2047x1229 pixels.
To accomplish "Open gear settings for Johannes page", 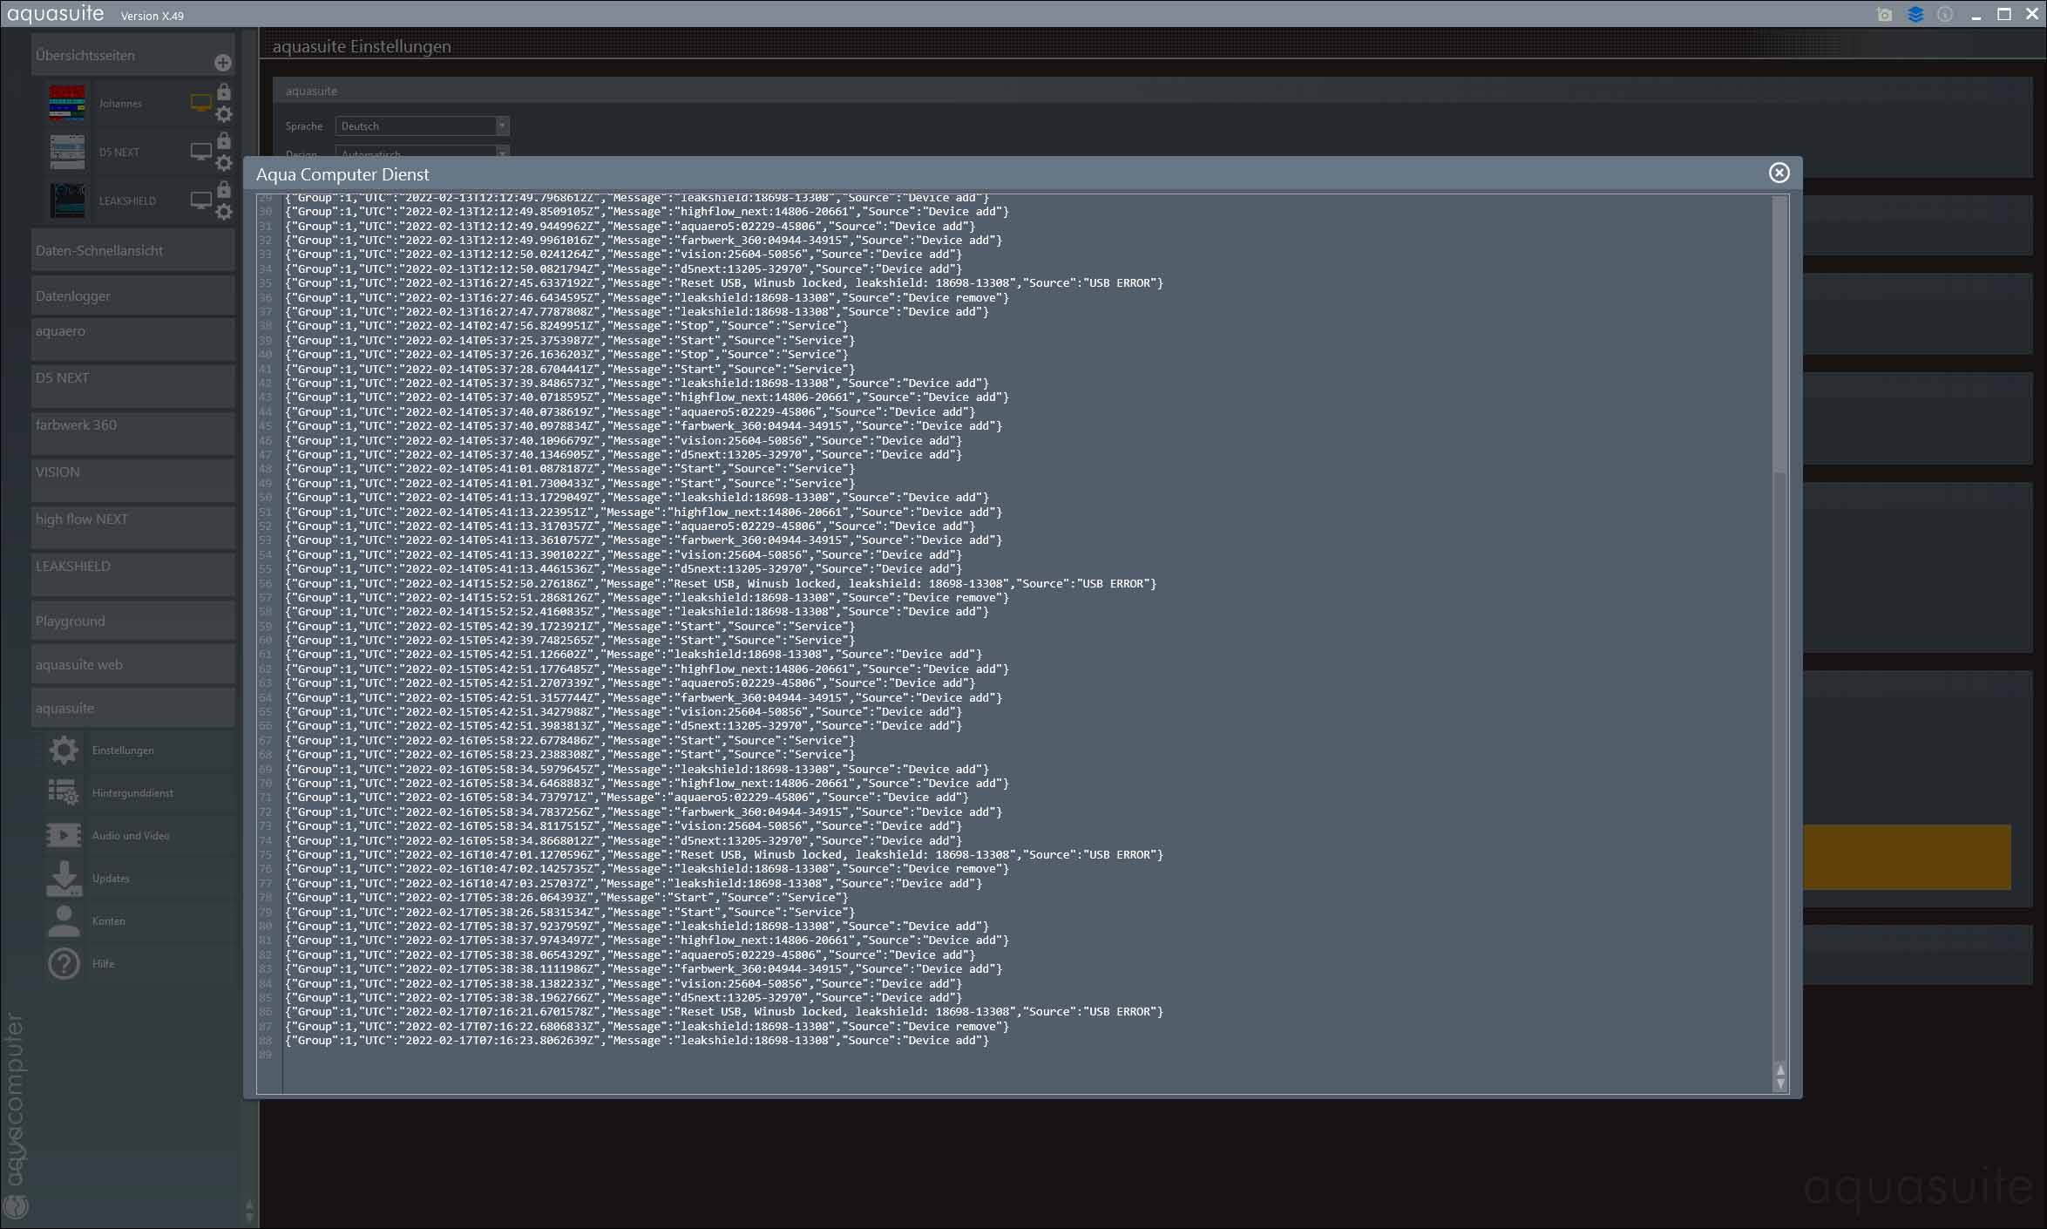I will tap(224, 114).
